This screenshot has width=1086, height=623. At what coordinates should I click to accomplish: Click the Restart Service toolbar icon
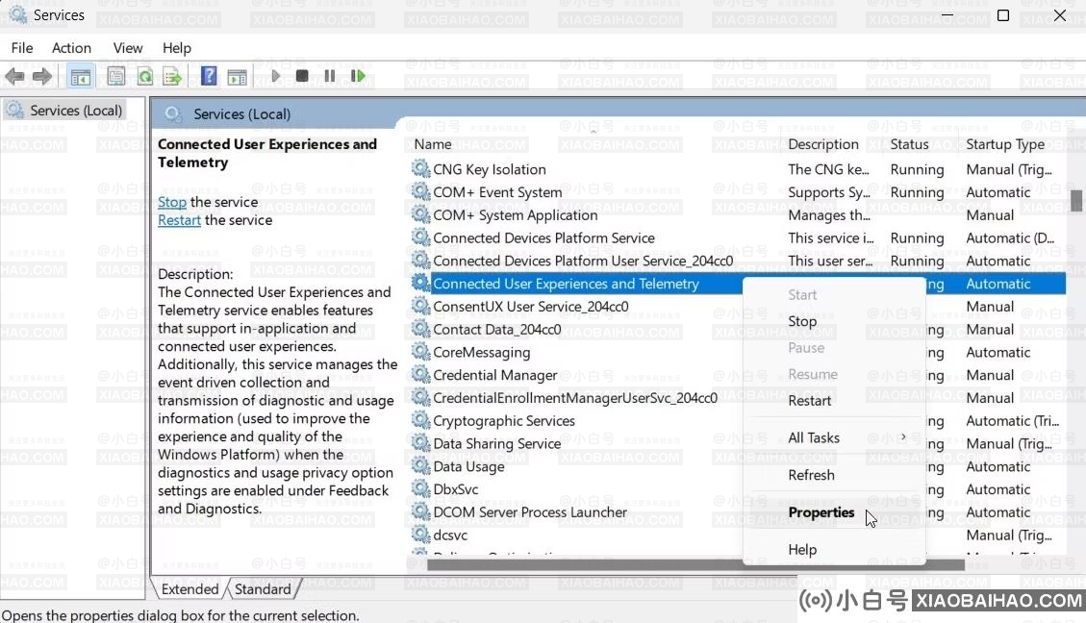pos(358,75)
